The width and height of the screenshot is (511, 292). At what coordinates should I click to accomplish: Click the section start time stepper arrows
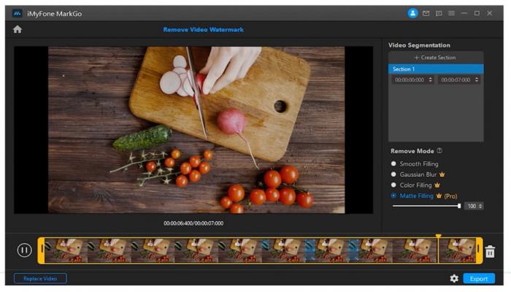[x=430, y=80]
